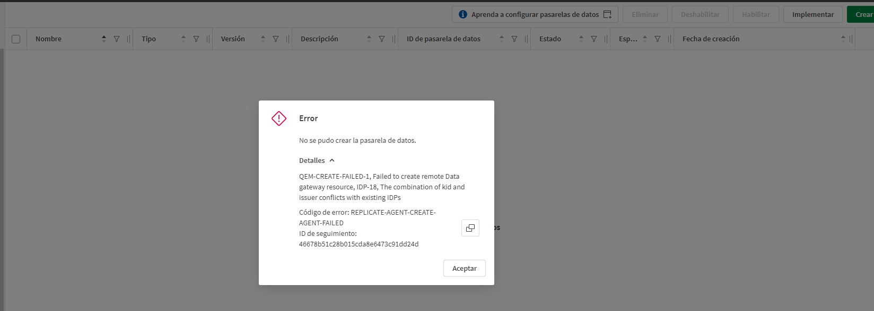Click the Error dialog title
Image resolution: width=874 pixels, height=311 pixels.
point(308,118)
